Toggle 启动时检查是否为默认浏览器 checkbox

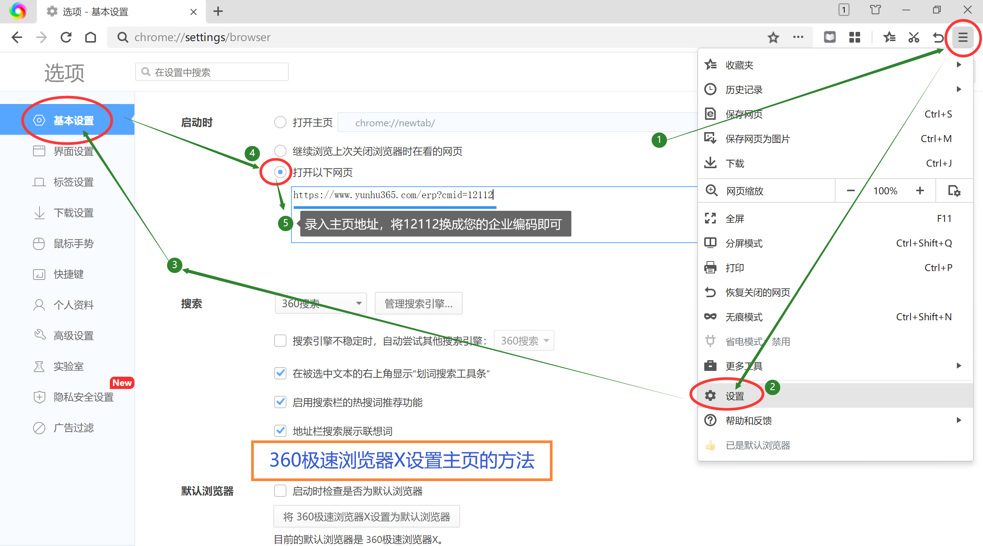click(280, 491)
